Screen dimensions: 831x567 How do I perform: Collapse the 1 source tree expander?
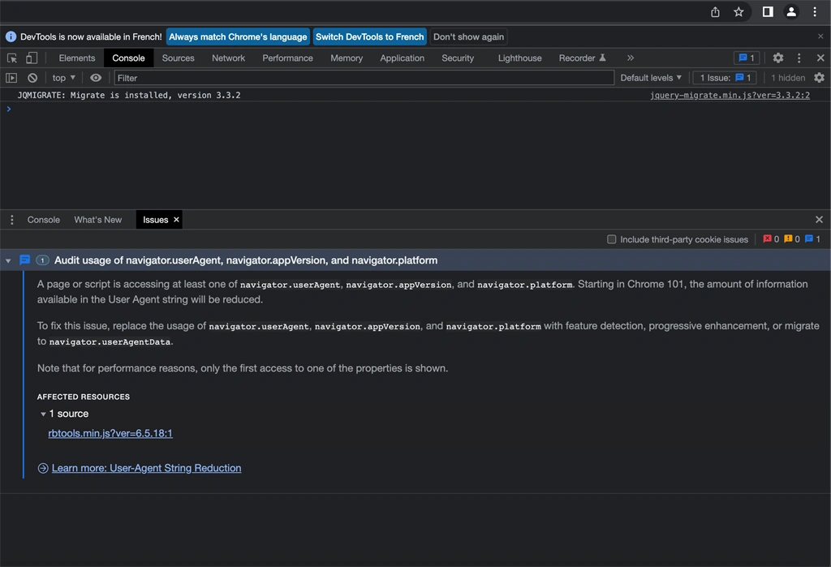[43, 414]
